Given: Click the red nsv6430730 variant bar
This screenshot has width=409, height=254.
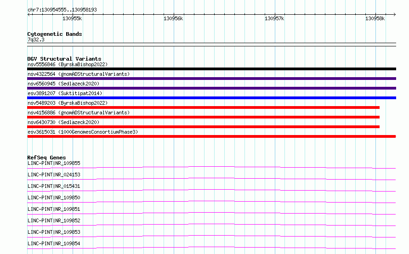Looking at the screenshot, I should click(x=203, y=127).
